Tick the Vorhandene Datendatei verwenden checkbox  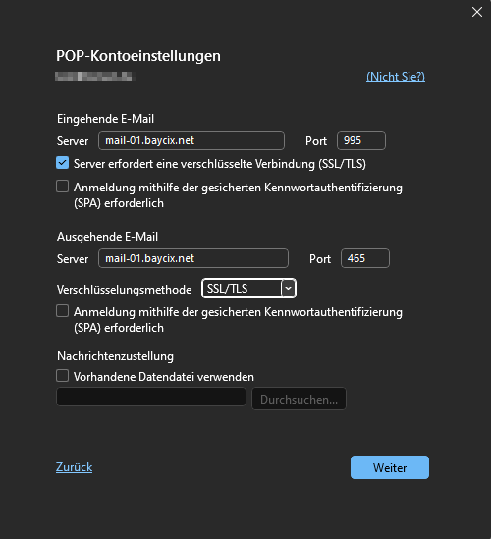coord(62,376)
